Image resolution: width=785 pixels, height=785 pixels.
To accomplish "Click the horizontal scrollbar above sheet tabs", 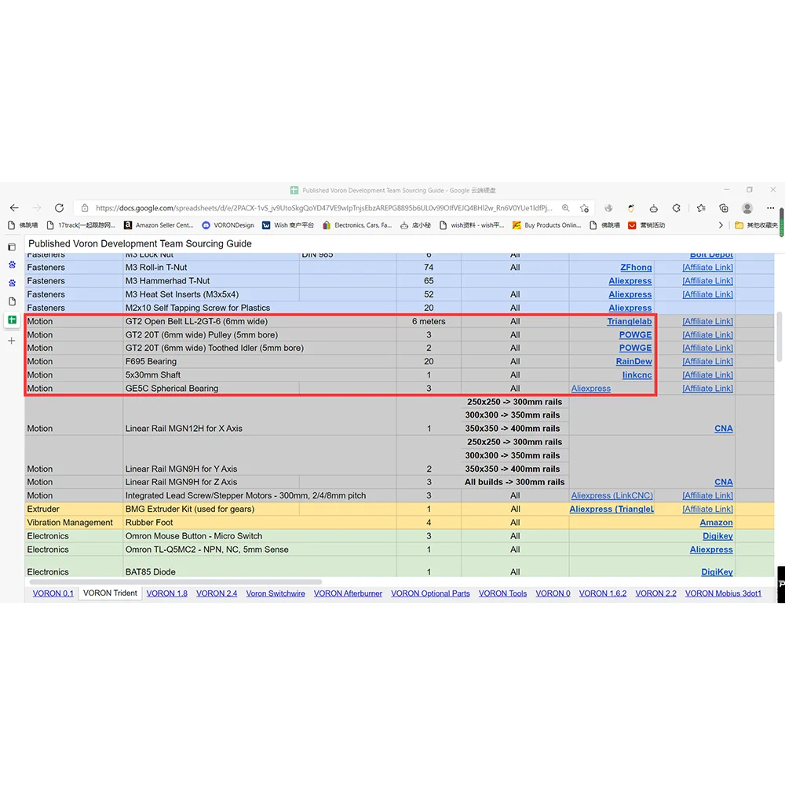I will click(x=176, y=582).
